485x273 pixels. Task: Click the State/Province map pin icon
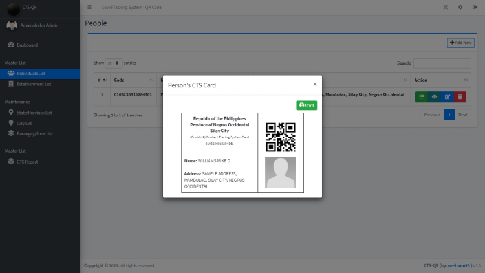pos(11,112)
